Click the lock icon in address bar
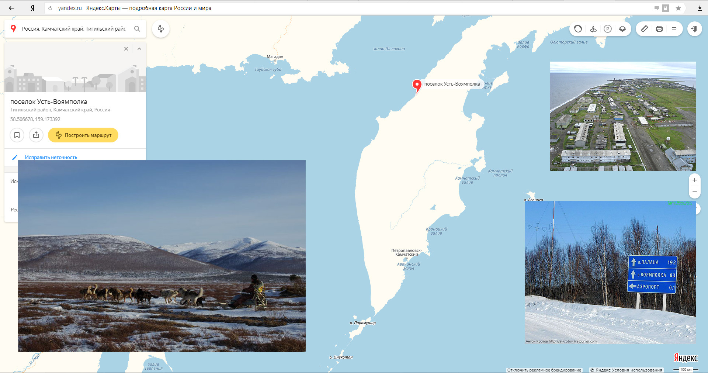The image size is (708, 373). click(666, 8)
